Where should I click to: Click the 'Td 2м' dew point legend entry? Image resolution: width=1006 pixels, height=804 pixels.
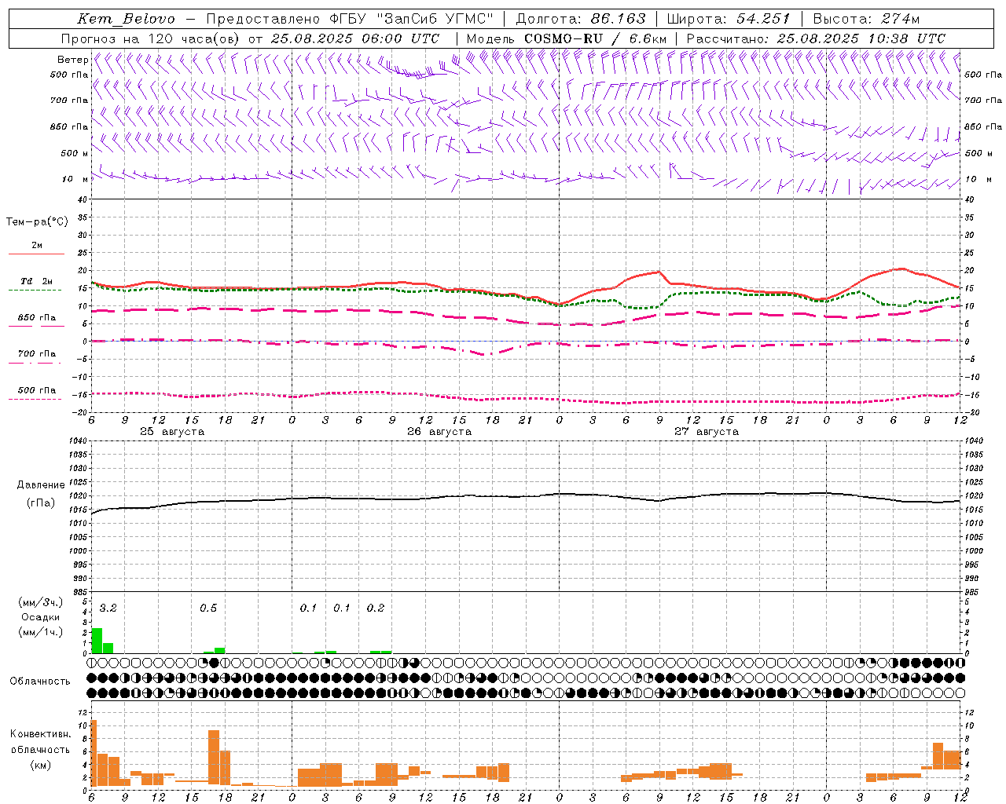pos(37,281)
